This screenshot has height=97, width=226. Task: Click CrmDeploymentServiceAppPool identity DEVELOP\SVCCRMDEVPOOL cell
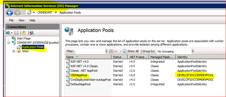195,80
